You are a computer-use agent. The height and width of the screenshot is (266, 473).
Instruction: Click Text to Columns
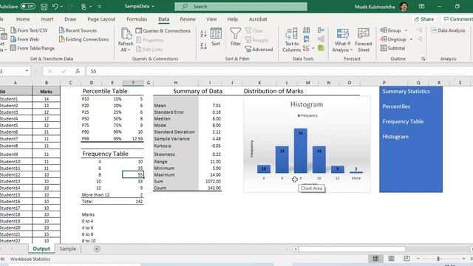tap(291, 40)
